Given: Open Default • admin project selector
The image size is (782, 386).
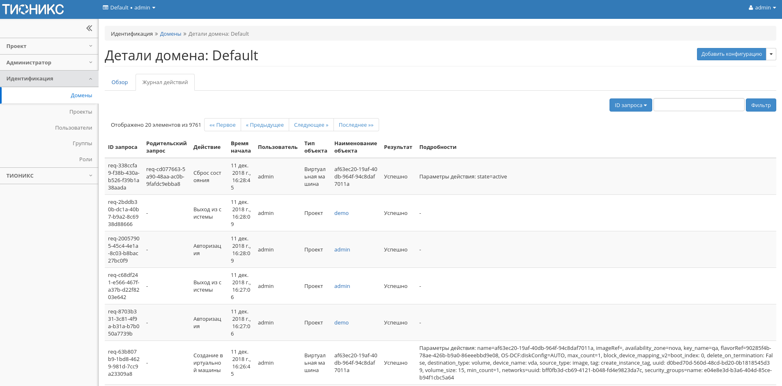Looking at the screenshot, I should tap(129, 8).
